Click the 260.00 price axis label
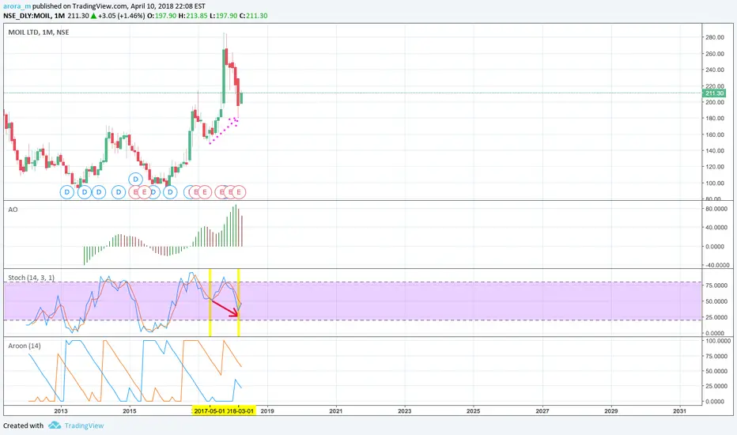The image size is (737, 435). (714, 54)
